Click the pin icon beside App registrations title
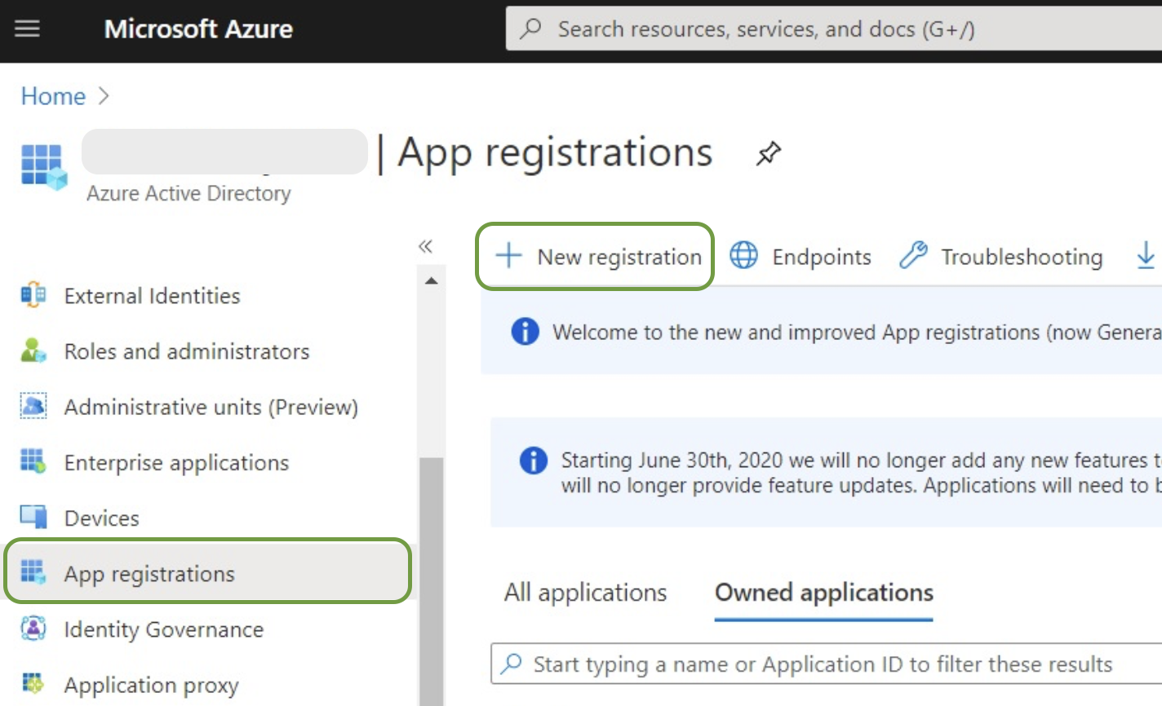 (x=768, y=153)
